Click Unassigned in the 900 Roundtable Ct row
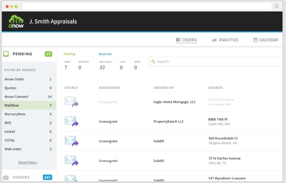The width and height of the screenshot is (286, 183). [x=108, y=141]
